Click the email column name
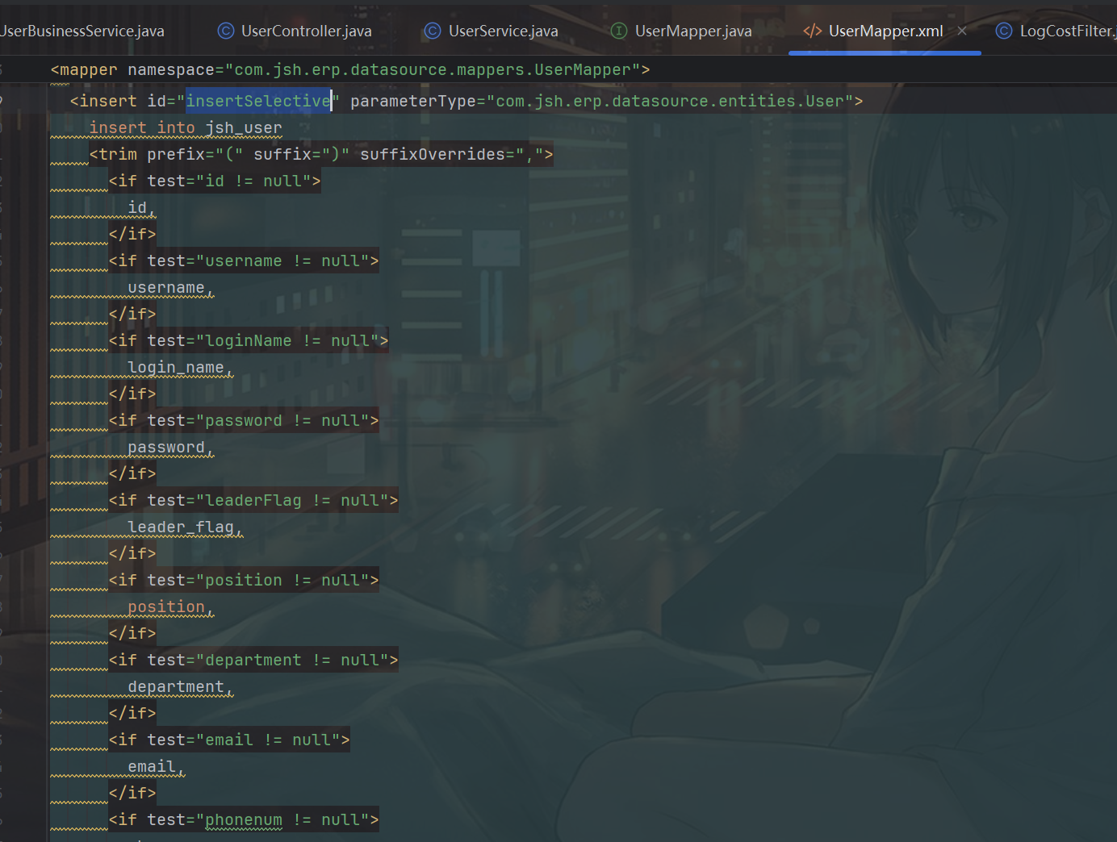 click(x=152, y=766)
